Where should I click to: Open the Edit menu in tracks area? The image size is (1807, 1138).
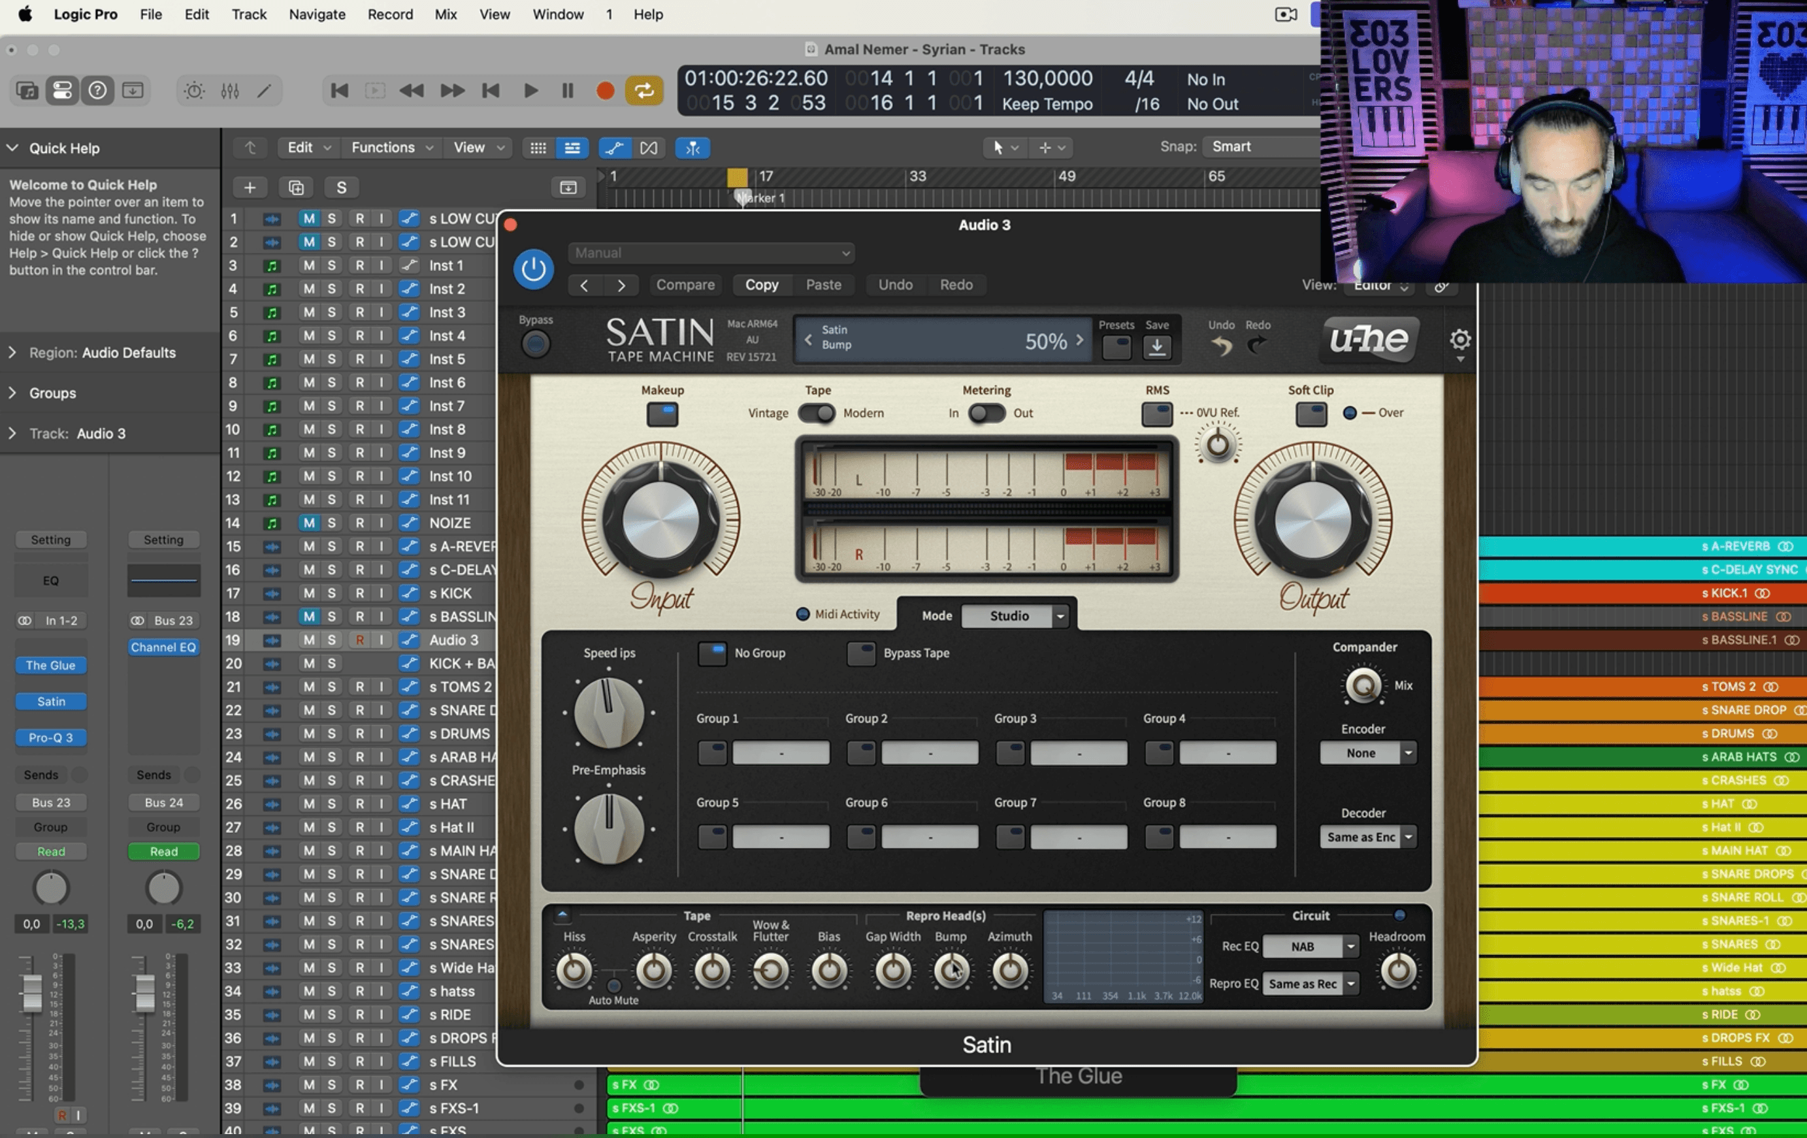pyautogui.click(x=308, y=148)
